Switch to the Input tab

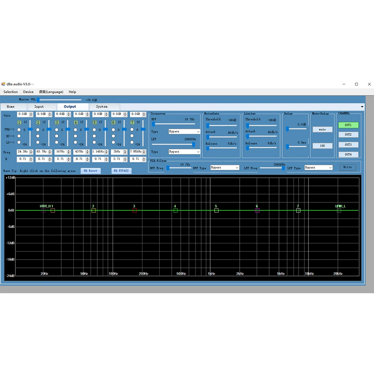tap(39, 107)
